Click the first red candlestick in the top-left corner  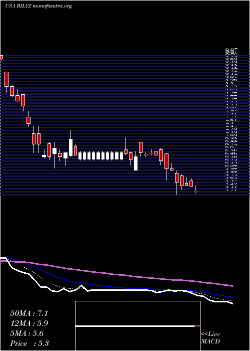[x=1, y=57]
